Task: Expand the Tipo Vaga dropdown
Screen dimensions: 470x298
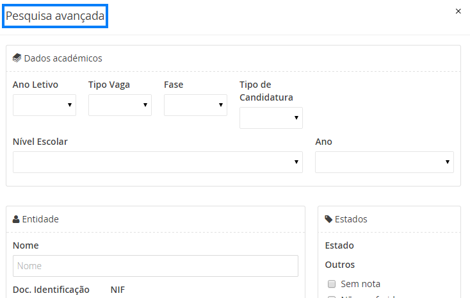Action: pyautogui.click(x=120, y=105)
